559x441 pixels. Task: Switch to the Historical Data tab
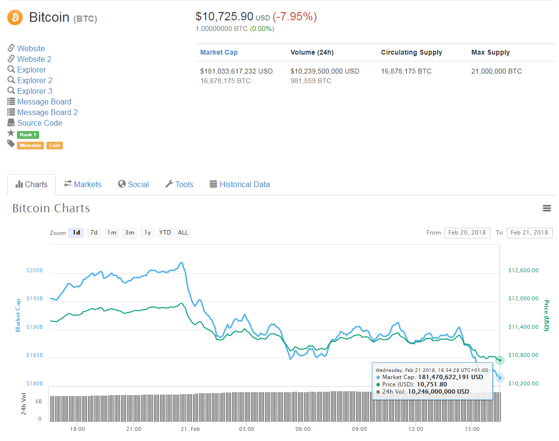[239, 184]
